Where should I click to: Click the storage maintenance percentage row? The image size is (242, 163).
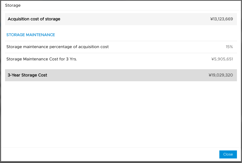pyautogui.click(x=121, y=47)
